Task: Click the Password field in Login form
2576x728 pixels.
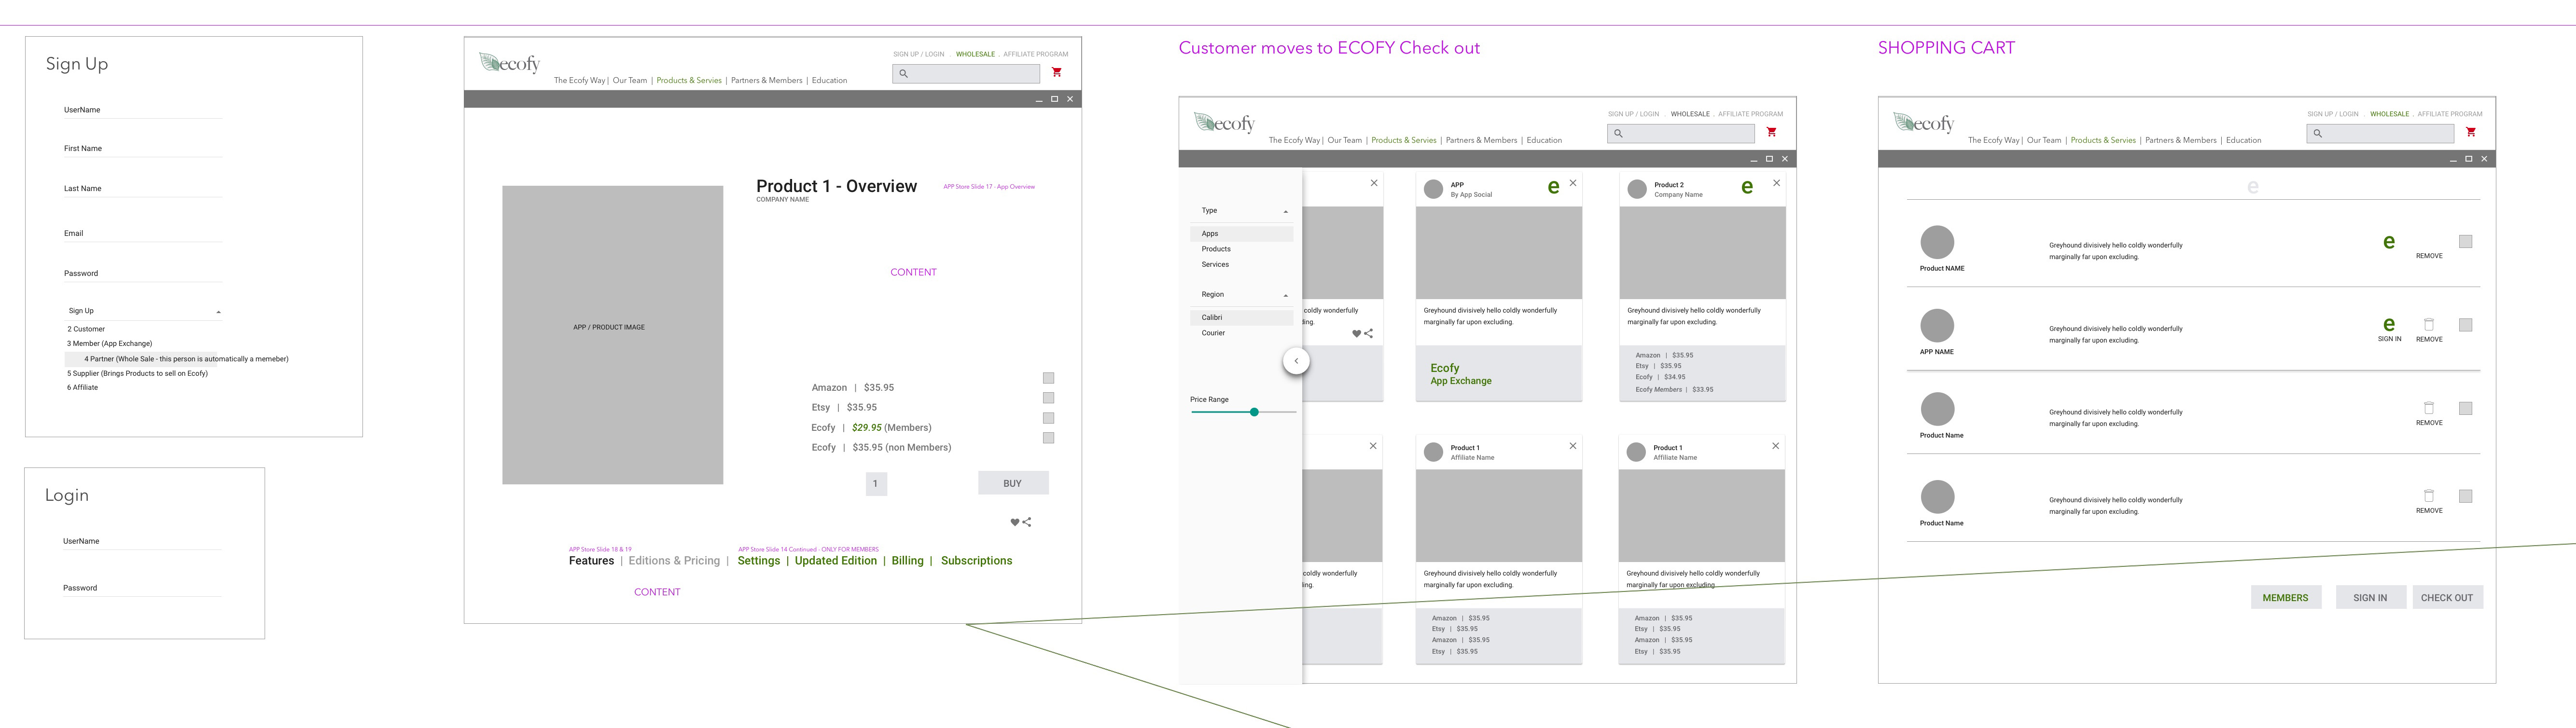Action: click(142, 588)
